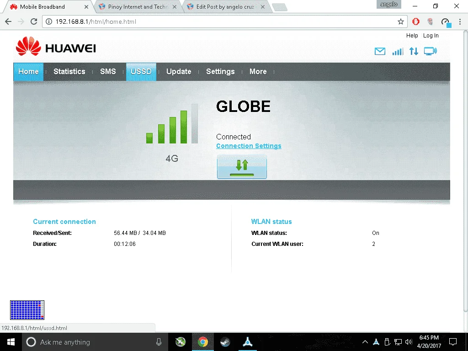Viewport: 468px width, 351px height.
Task: Click the signal strength status icon
Action: click(x=398, y=51)
